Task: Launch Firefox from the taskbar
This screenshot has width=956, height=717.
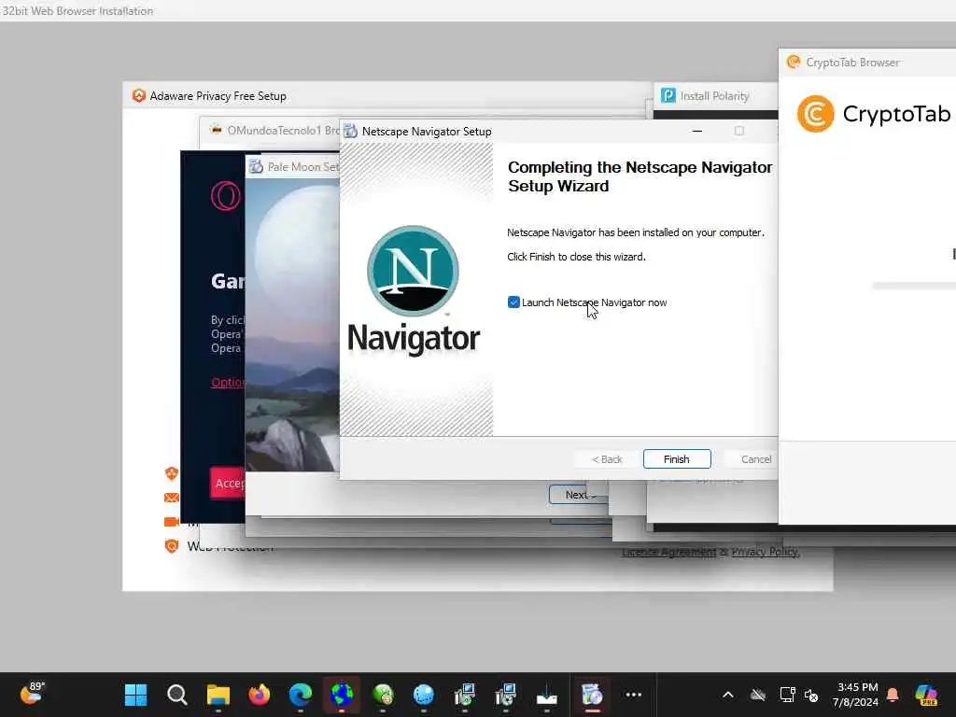Action: (x=260, y=695)
